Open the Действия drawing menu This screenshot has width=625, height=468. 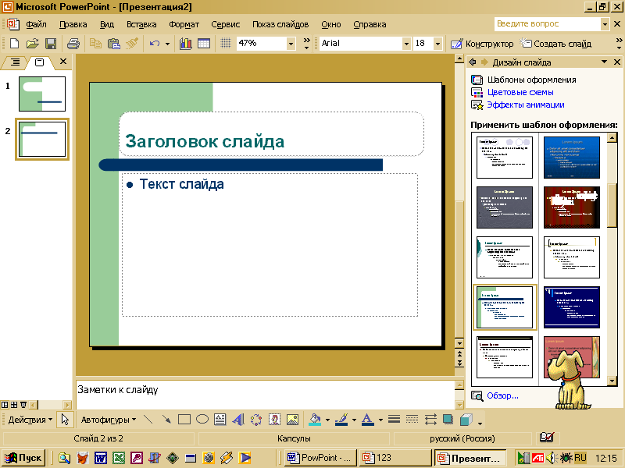(x=30, y=420)
